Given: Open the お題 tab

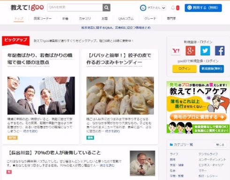Looking at the screenshot, I should 105,18.
